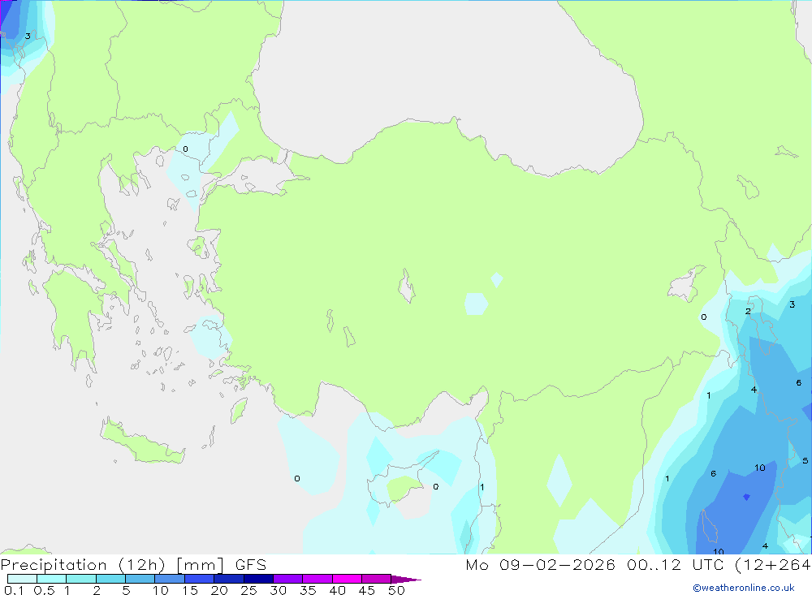Choose the legend swatch between 2 and 5

point(110,579)
